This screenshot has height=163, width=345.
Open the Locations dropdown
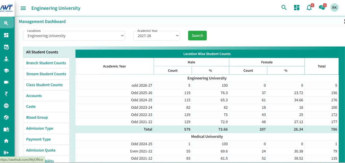point(74,36)
